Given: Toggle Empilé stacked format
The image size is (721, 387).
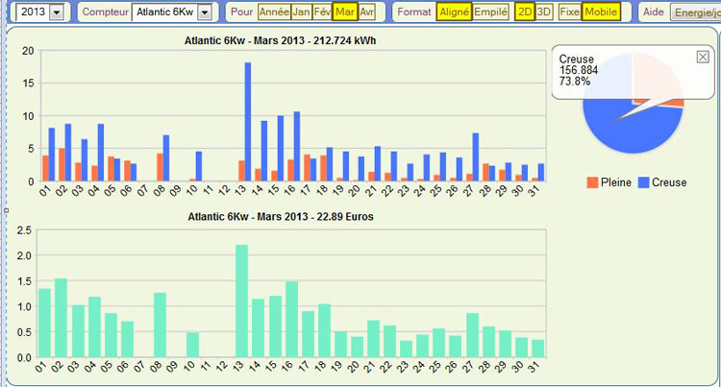Looking at the screenshot, I should (491, 12).
